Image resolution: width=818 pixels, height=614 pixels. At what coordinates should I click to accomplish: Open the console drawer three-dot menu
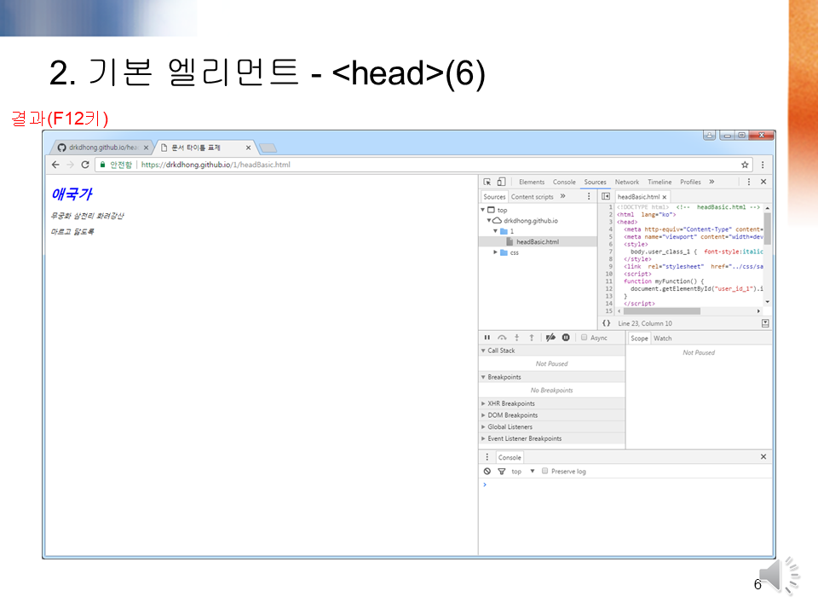pos(487,457)
